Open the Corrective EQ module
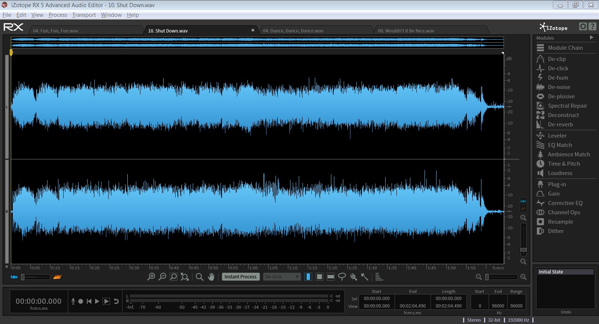 [x=565, y=203]
